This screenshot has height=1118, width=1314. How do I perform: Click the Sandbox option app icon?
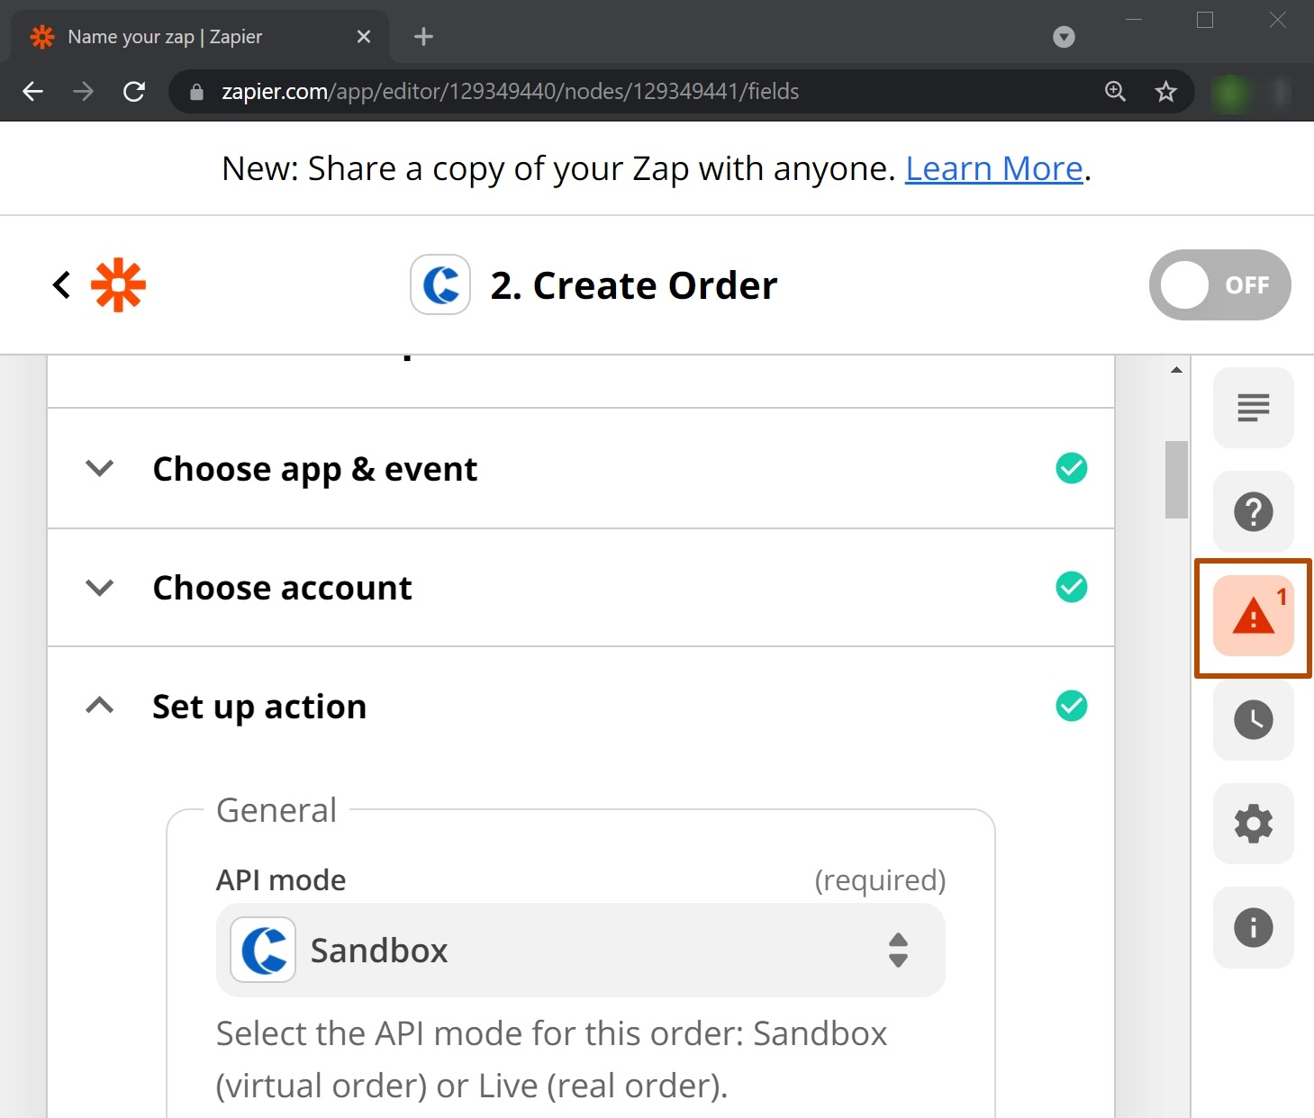(263, 950)
